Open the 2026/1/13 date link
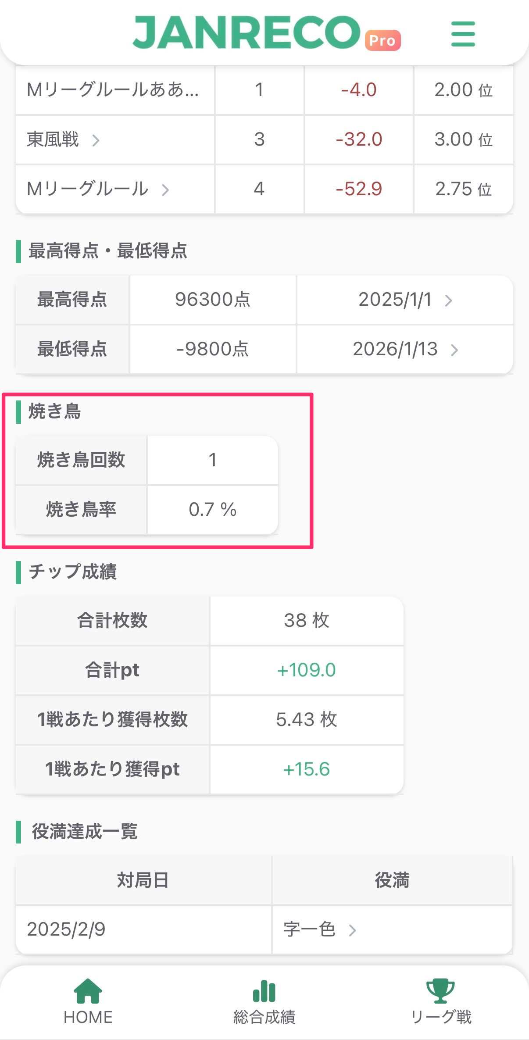 [x=395, y=350]
